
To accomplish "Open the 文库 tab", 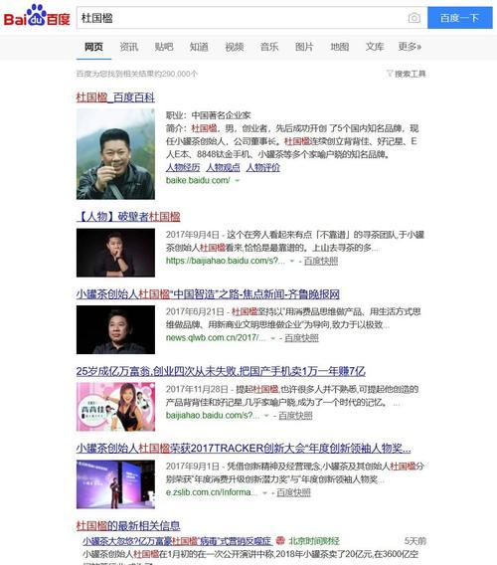I will [x=375, y=47].
